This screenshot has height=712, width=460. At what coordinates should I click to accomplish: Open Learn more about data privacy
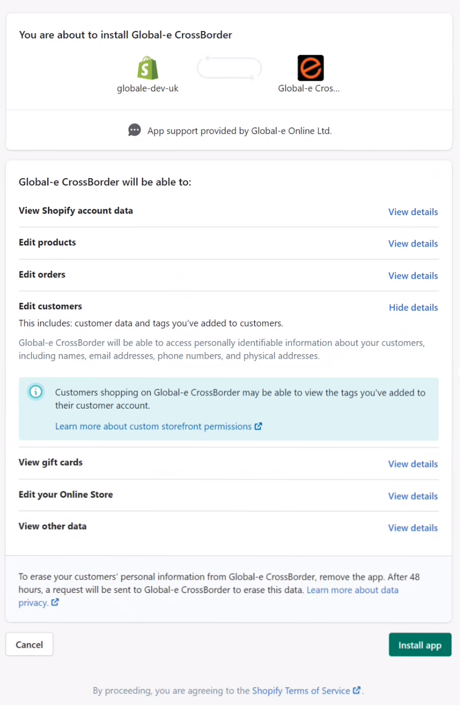pyautogui.click(x=352, y=590)
